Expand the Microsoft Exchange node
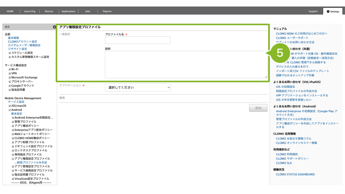The width and height of the screenshot is (345, 194). point(10,77)
